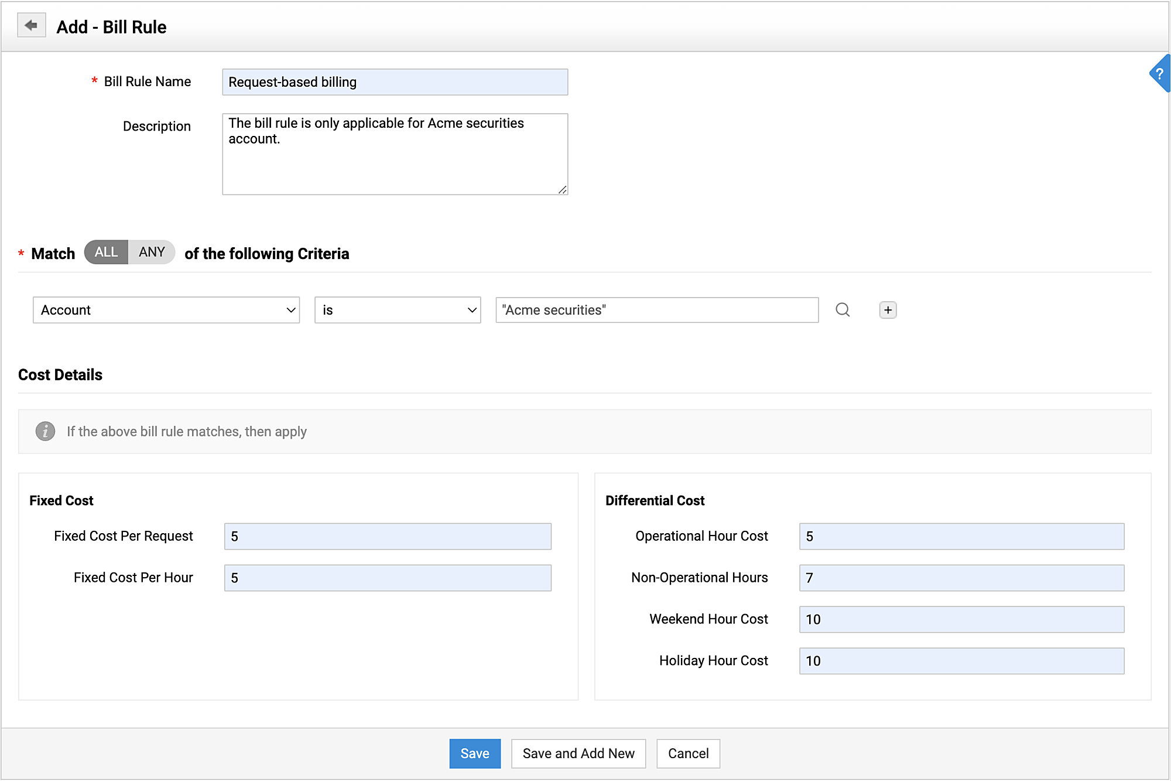
Task: Click the info icon in Cost Details
Action: pos(45,431)
